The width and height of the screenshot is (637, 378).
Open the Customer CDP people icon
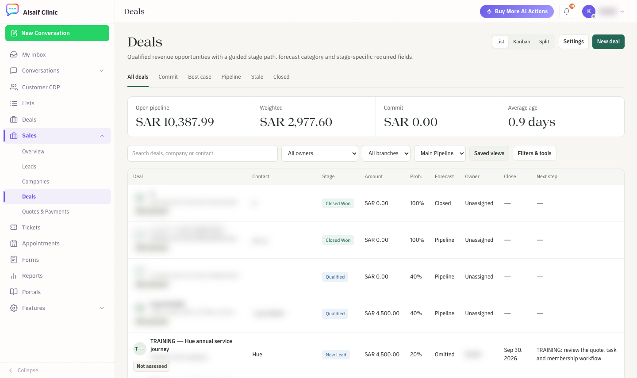[x=14, y=87]
